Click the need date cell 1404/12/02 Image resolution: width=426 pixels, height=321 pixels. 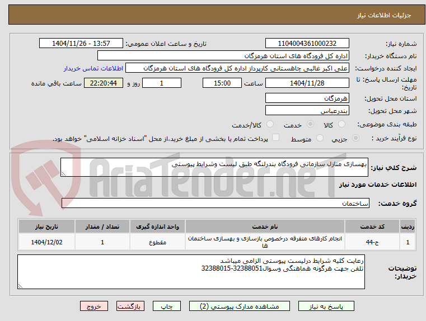point(46,242)
